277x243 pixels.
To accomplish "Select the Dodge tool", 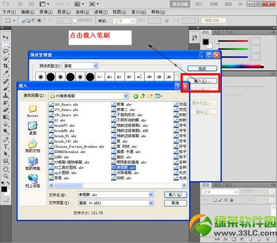I will pos(6,131).
